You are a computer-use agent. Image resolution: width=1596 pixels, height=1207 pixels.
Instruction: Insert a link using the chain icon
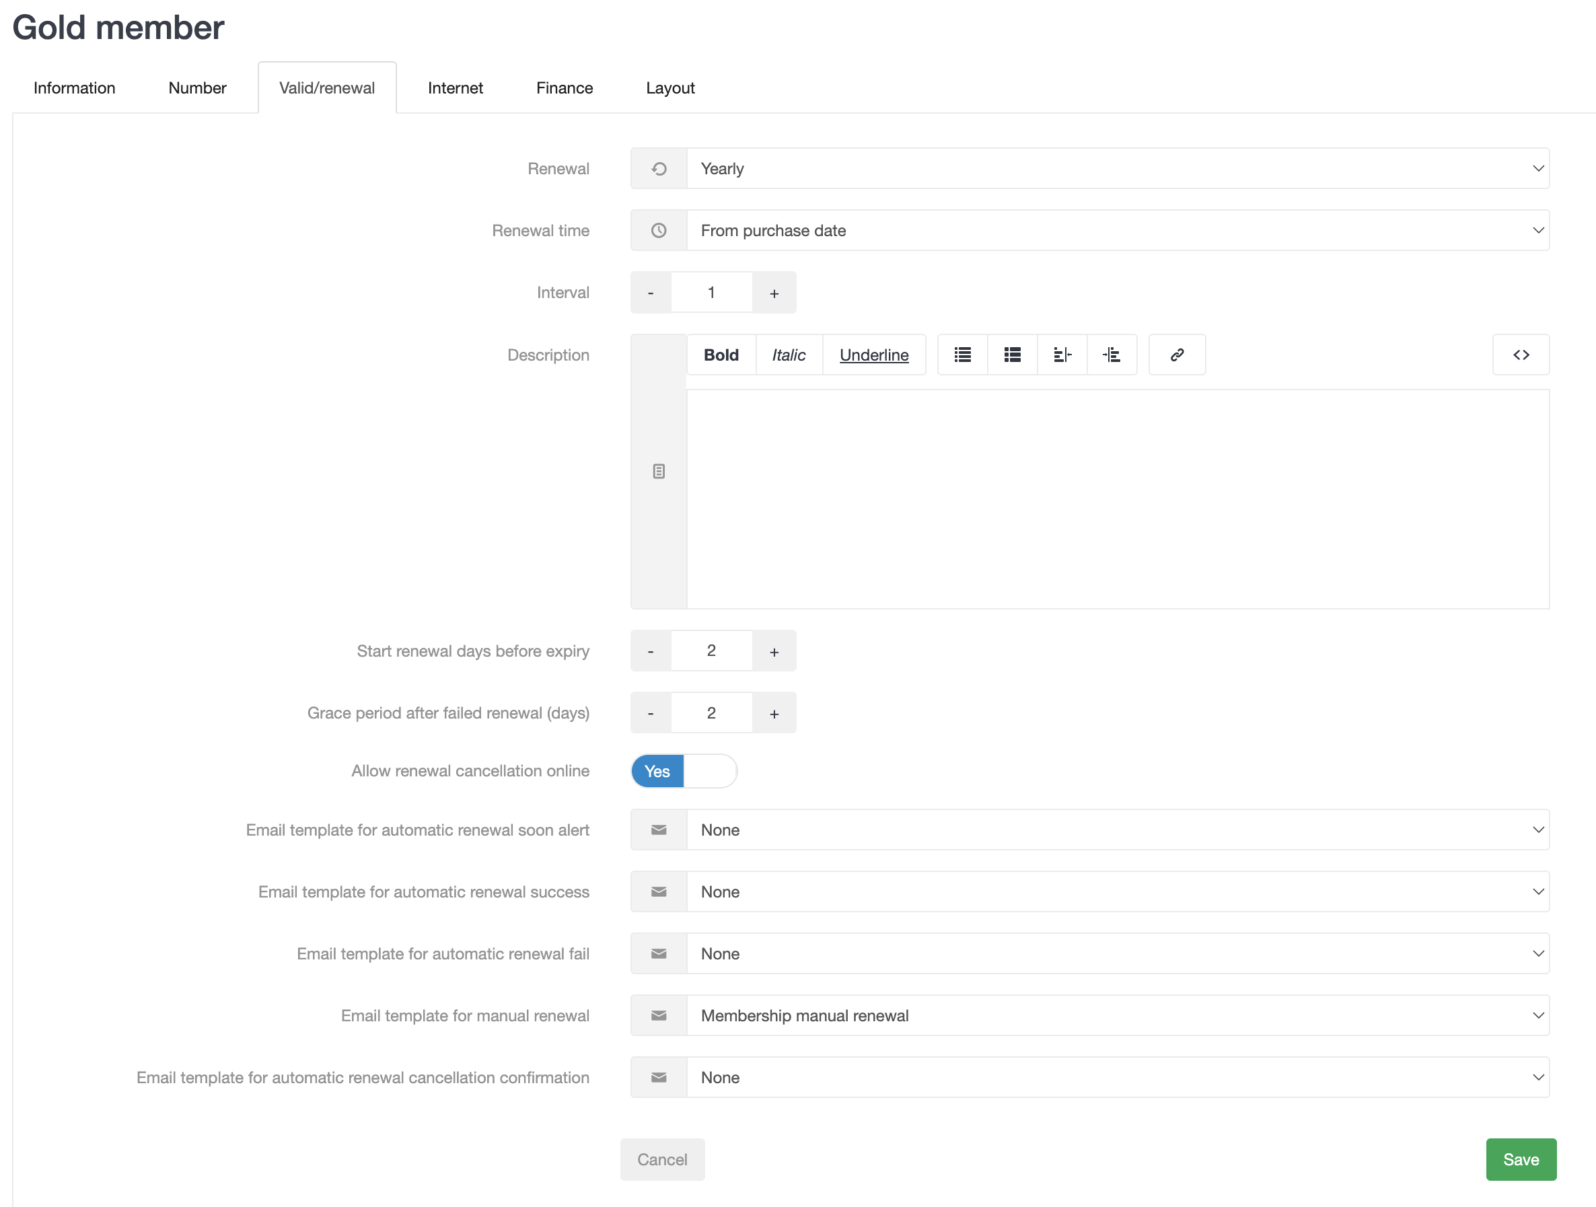(x=1176, y=355)
